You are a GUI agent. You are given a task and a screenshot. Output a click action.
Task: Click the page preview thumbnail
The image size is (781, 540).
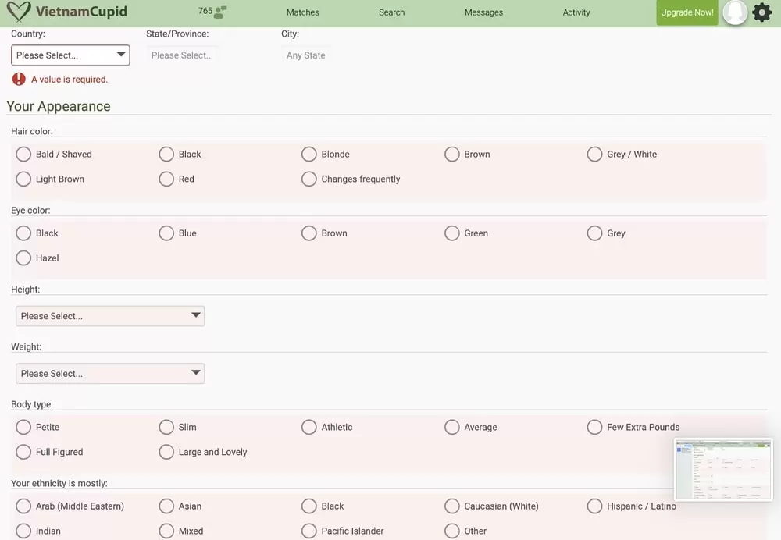click(x=723, y=469)
